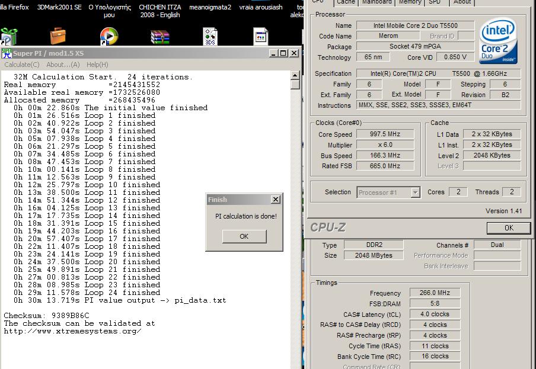Click the CHICHEN ITZA 2008 - English label
Viewport: 536px width, 369px height.
159,11
